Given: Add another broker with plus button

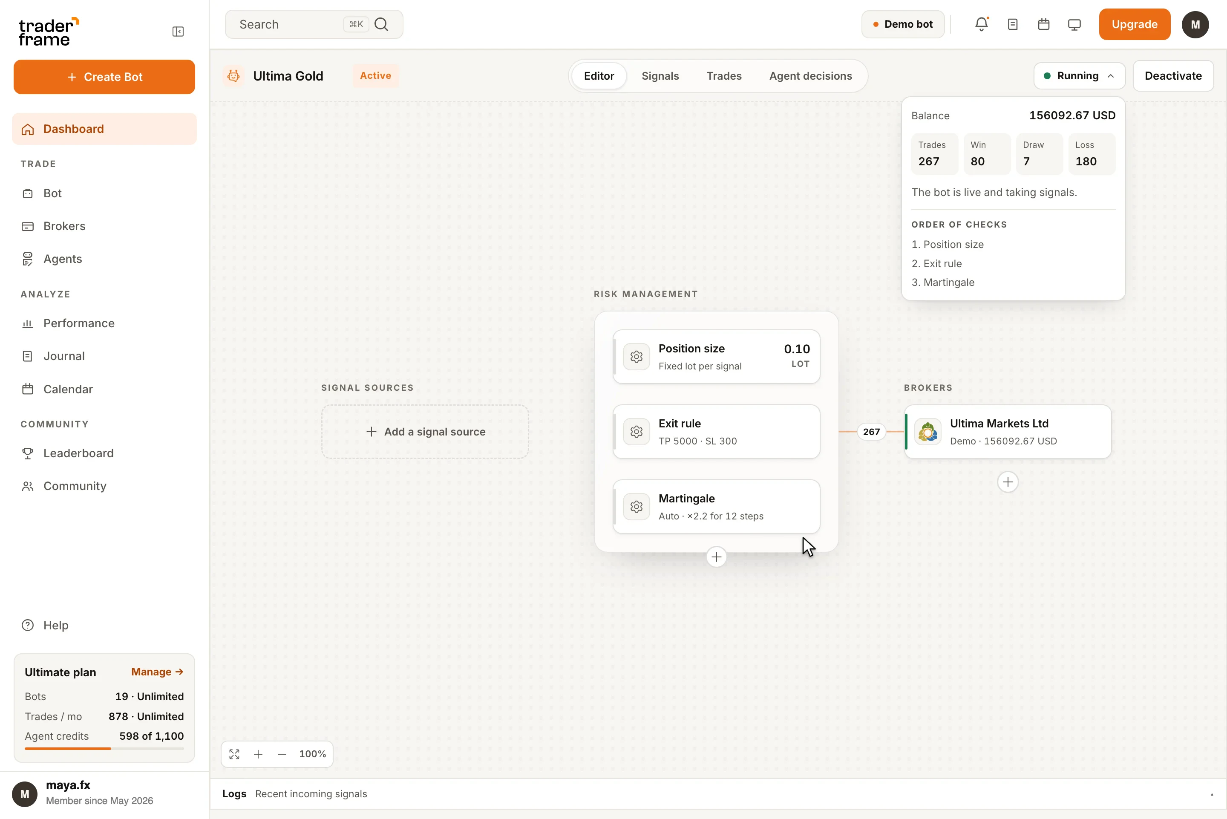Looking at the screenshot, I should pos(1008,482).
